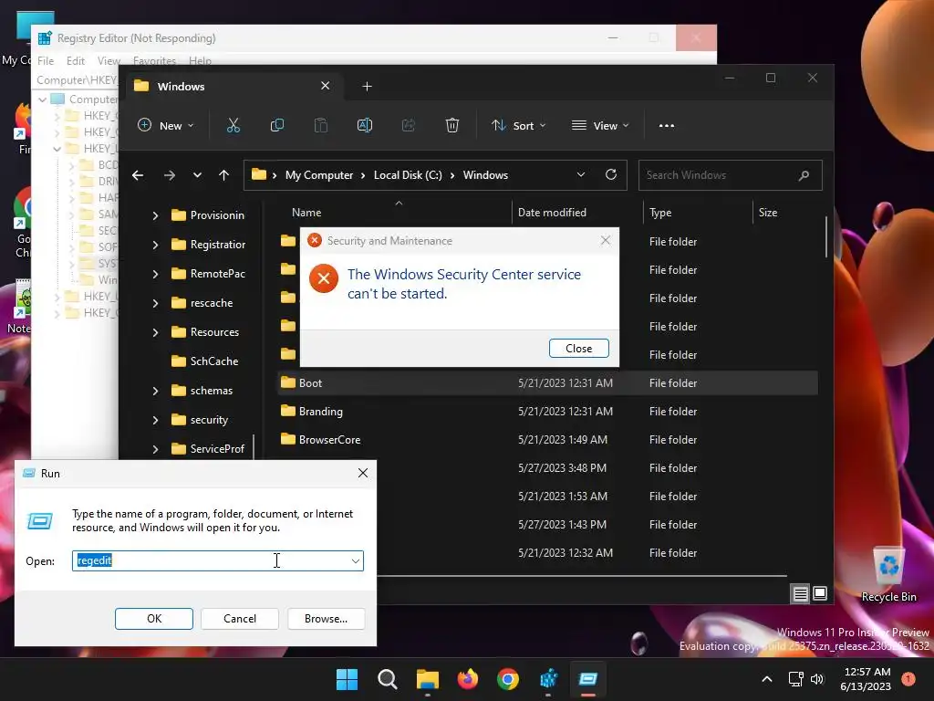The height and width of the screenshot is (701, 934).
Task: Click the Paste icon in Explorer toolbar
Action: (320, 125)
